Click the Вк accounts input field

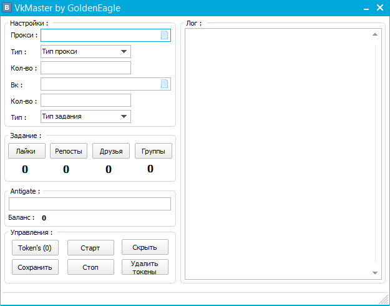click(x=105, y=84)
